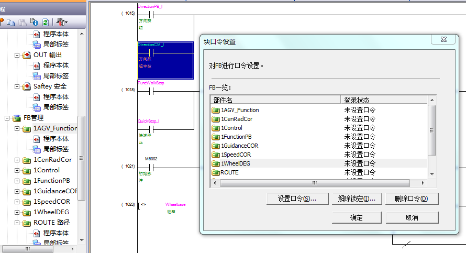Click the OUT 输出 program icon in tree
Viewport: 466px width, 253px height.
click(27, 55)
